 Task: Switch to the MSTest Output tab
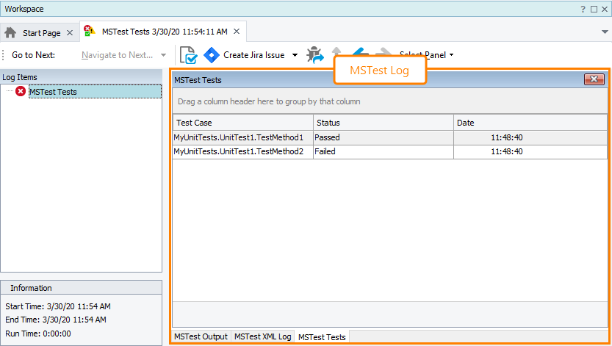pyautogui.click(x=201, y=336)
